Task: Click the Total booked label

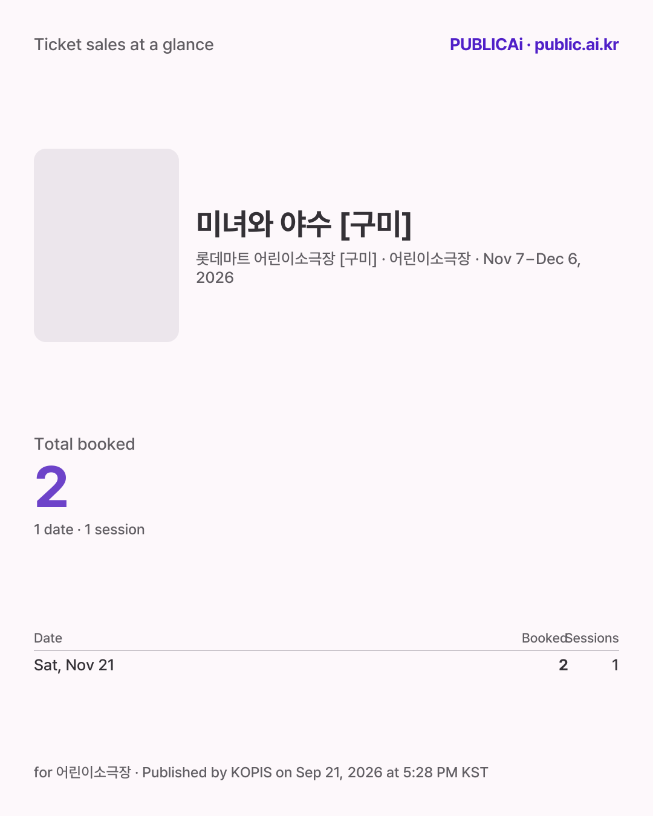Action: coord(85,444)
